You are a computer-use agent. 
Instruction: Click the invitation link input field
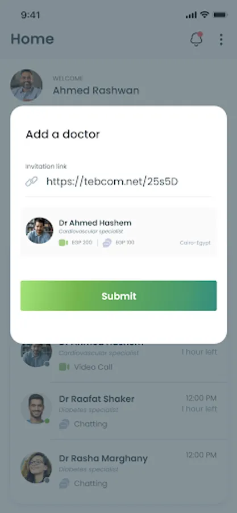click(118, 182)
